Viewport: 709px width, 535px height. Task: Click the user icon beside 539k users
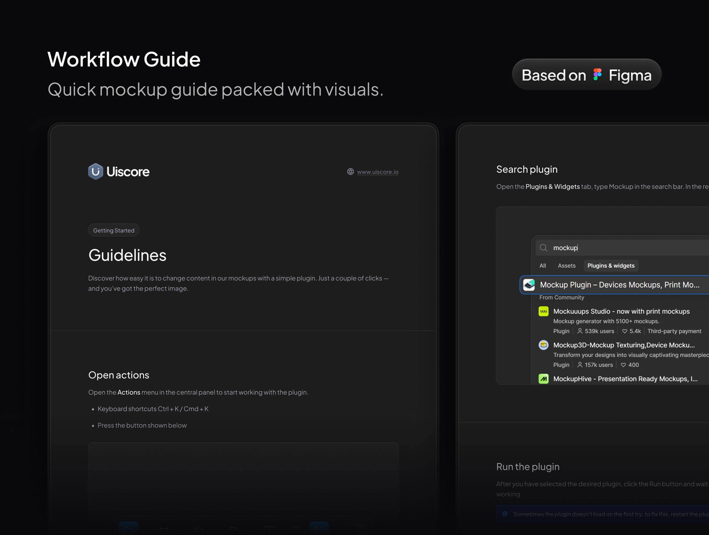pos(580,331)
